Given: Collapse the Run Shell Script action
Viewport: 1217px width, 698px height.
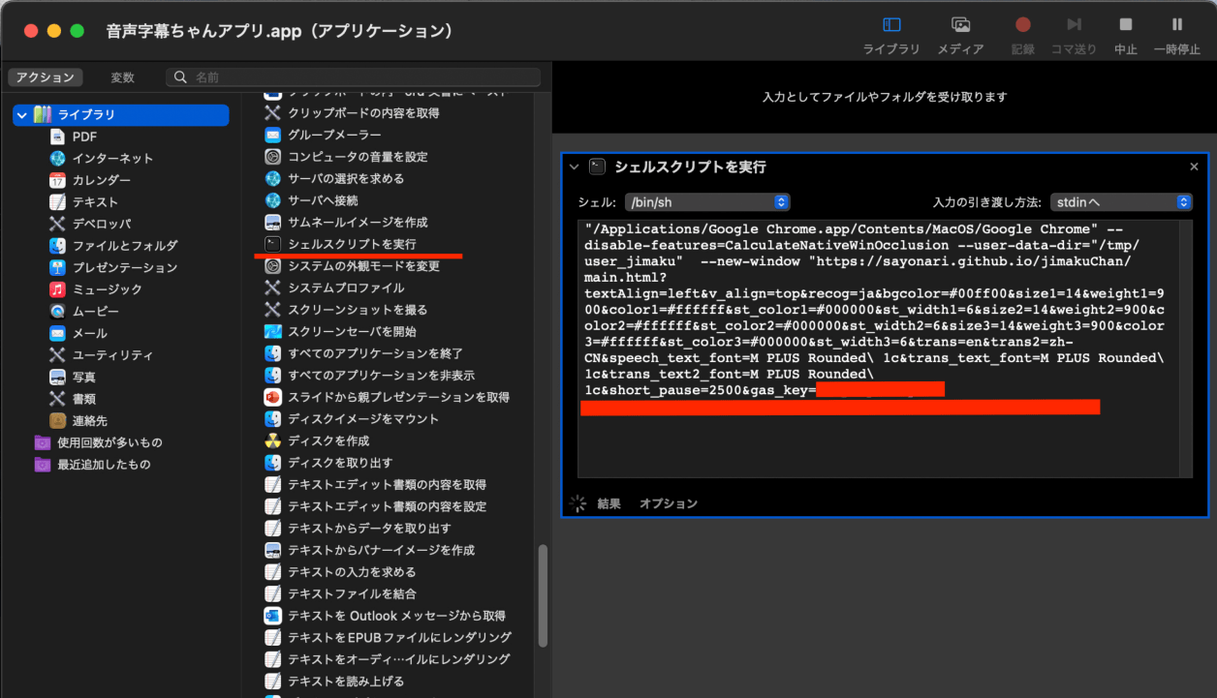Looking at the screenshot, I should 575,167.
